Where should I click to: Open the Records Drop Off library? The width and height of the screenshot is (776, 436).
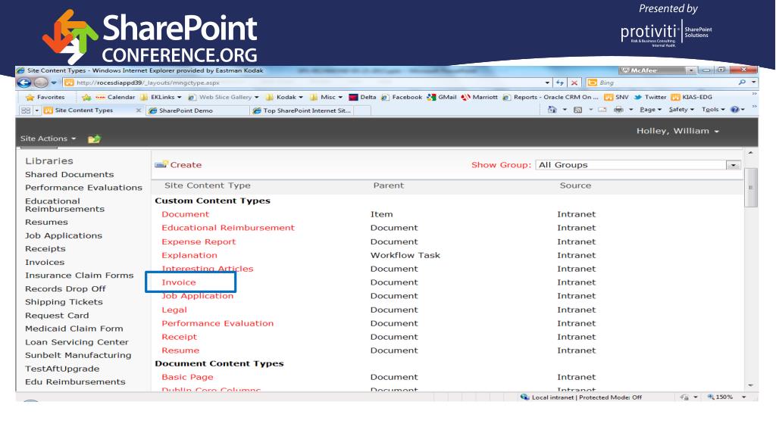65,288
